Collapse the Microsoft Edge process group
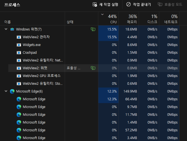Image resolution: width=187 pixels, height=141 pixels. [6, 91]
